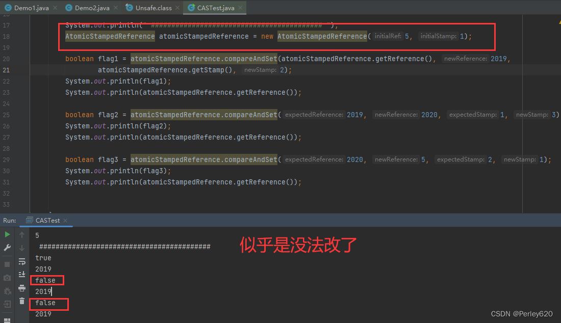This screenshot has width=561, height=323.
Task: Click 'expectedStamp: 2' hint on line 29
Action: pos(464,159)
